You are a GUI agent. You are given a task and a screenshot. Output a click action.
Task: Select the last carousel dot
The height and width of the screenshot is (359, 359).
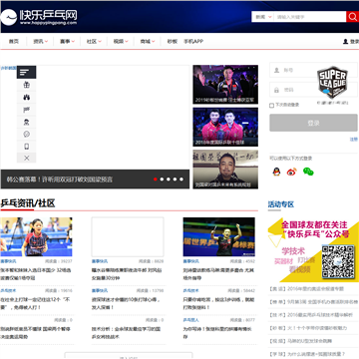(181, 179)
